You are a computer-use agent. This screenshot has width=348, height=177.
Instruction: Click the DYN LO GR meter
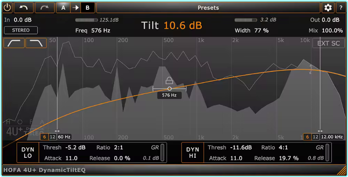[162, 152]
